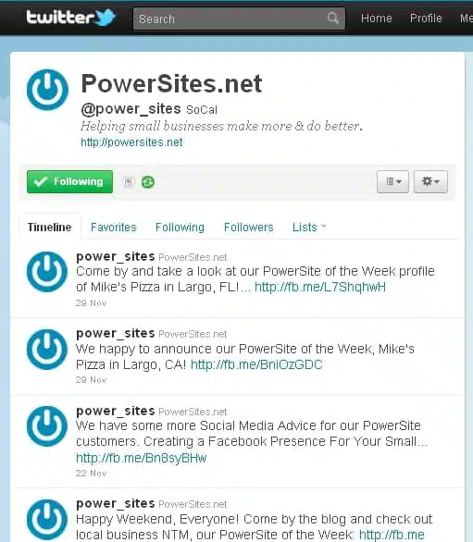Click avatar of the Mike's Pizza Largo, FL tweet
This screenshot has width=473, height=542.
[47, 272]
